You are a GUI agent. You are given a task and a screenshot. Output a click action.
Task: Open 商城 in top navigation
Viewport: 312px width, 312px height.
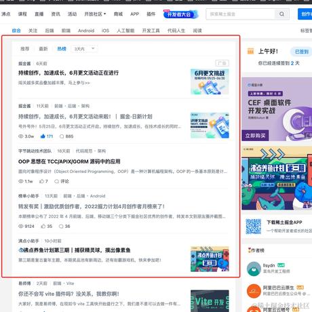point(118,14)
